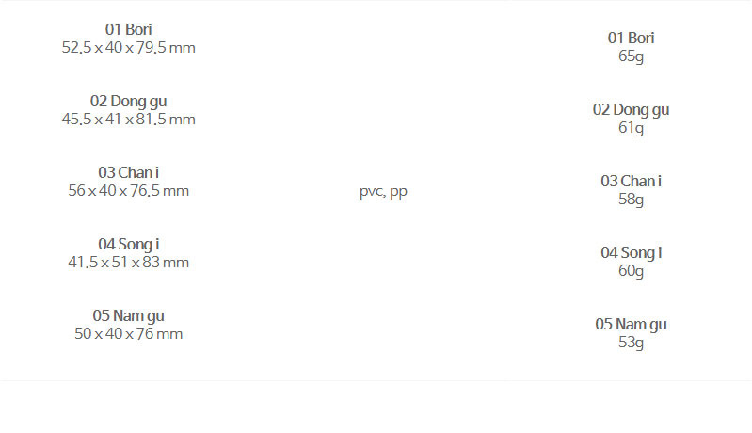752x433 pixels.
Task: Select the 61g weight value
Action: click(x=631, y=127)
